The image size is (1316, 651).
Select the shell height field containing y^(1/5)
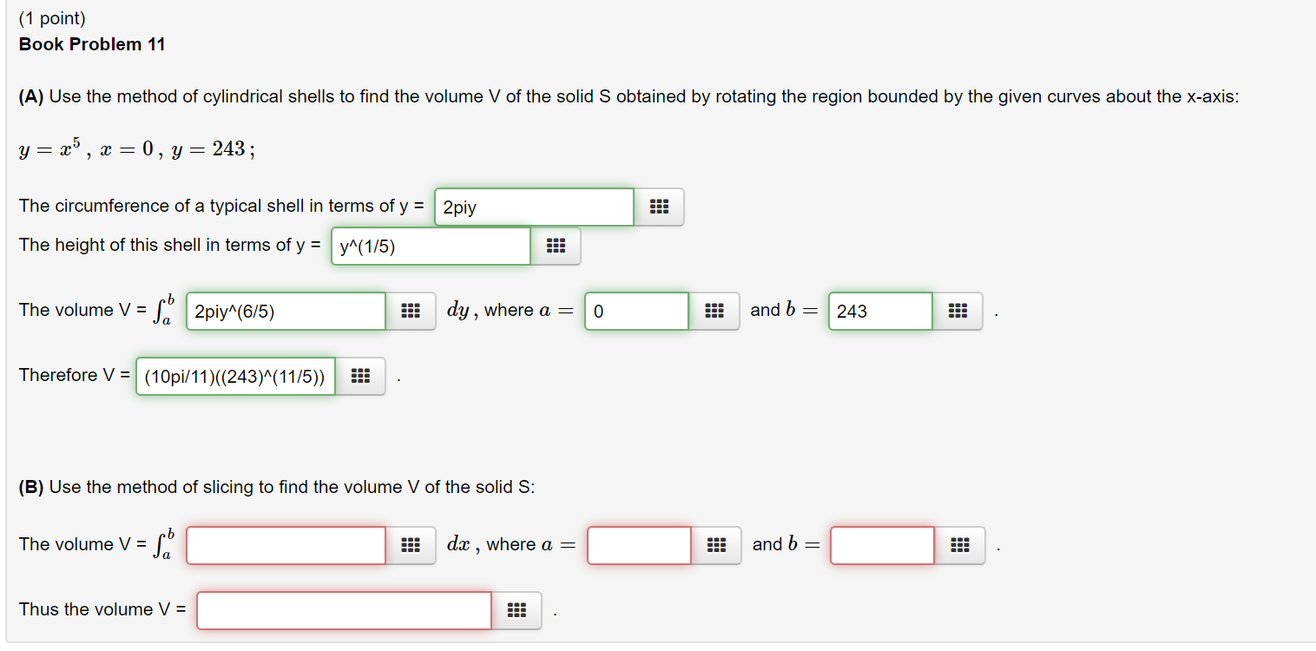(430, 246)
